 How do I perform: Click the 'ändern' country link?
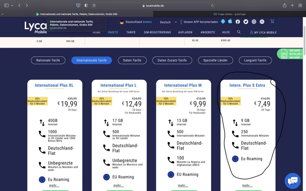point(147,22)
